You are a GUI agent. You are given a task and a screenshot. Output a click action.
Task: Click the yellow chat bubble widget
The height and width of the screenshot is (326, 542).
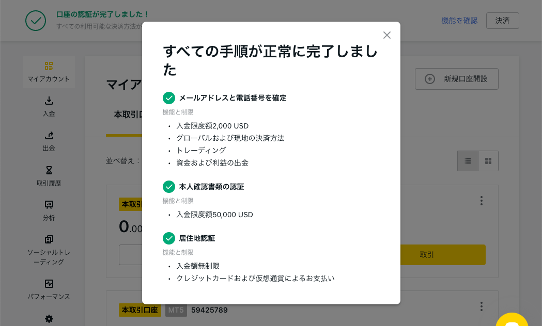tap(512, 319)
